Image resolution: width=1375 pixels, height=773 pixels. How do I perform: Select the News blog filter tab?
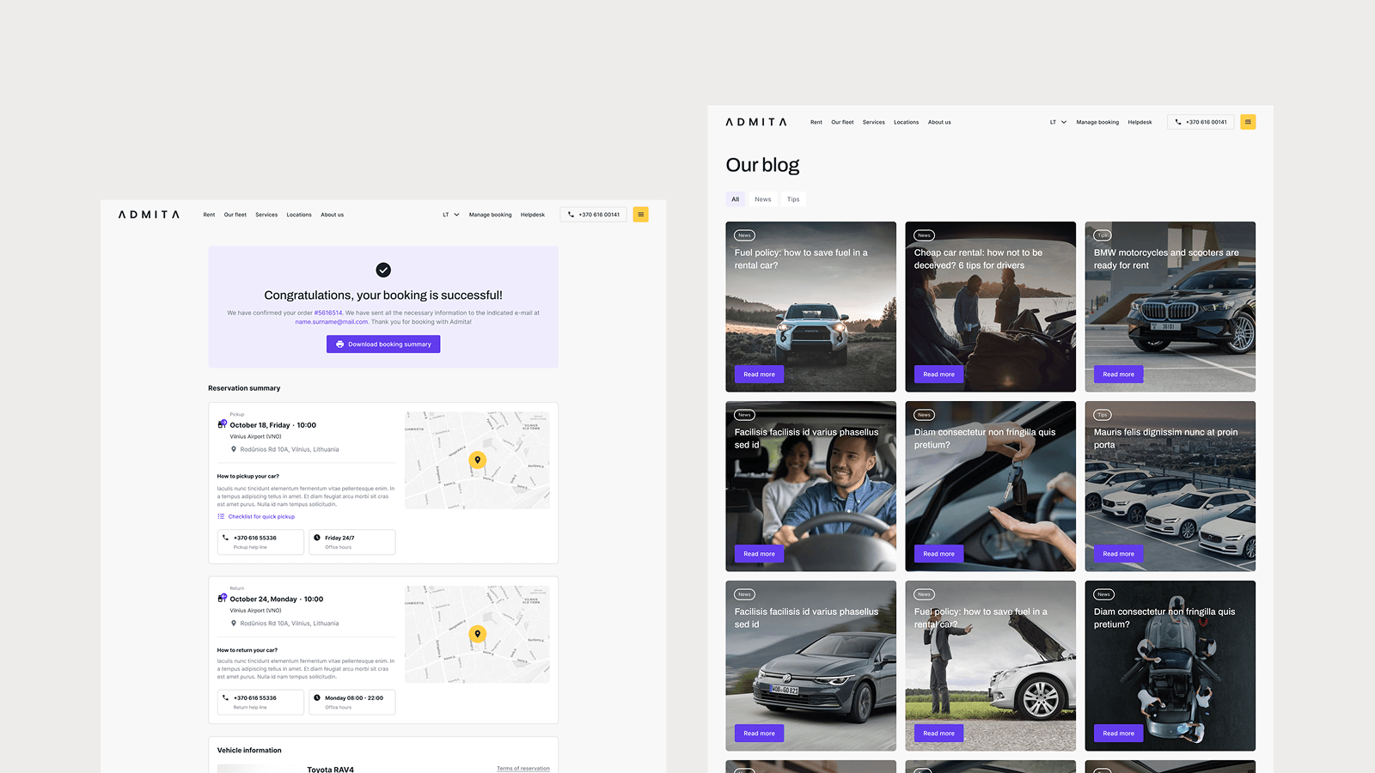763,199
